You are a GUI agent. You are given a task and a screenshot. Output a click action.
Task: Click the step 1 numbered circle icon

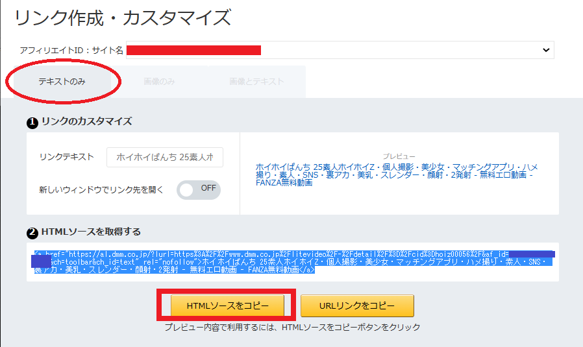click(31, 122)
